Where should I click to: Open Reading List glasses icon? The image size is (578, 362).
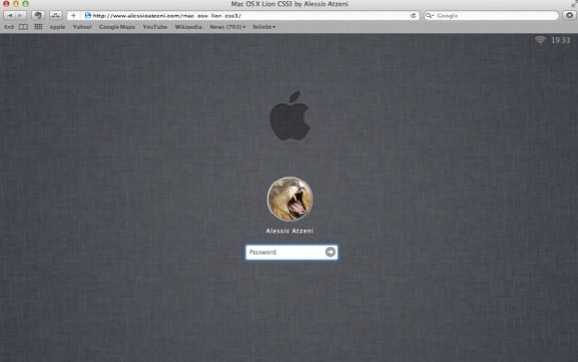point(9,27)
